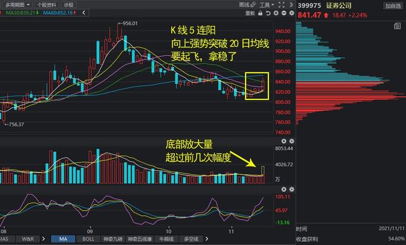Click the MA60:852.16 legend value
This screenshot has width=406, height=245.
pos(60,13)
